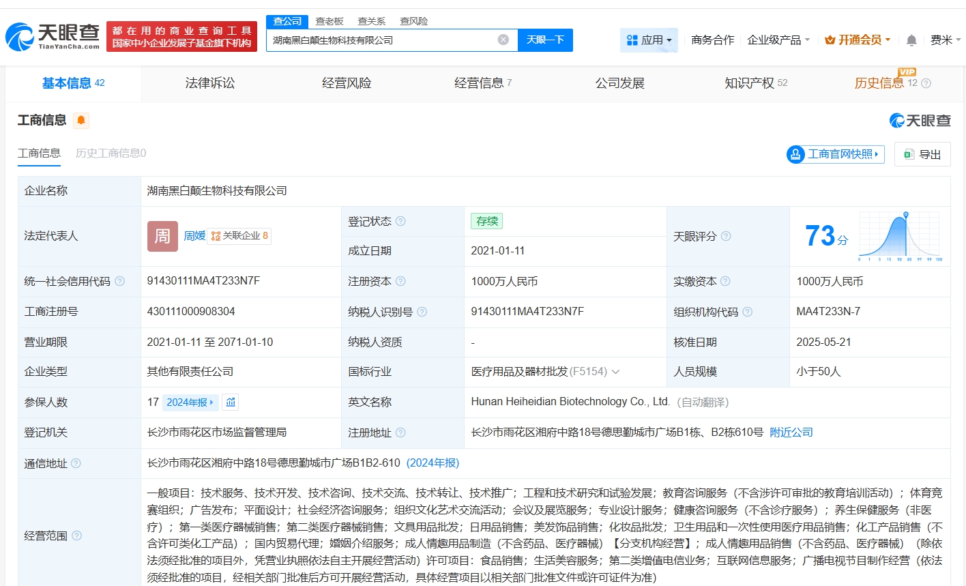This screenshot has width=966, height=586.
Task: Open the insured count trend chart icon
Action: point(231,402)
